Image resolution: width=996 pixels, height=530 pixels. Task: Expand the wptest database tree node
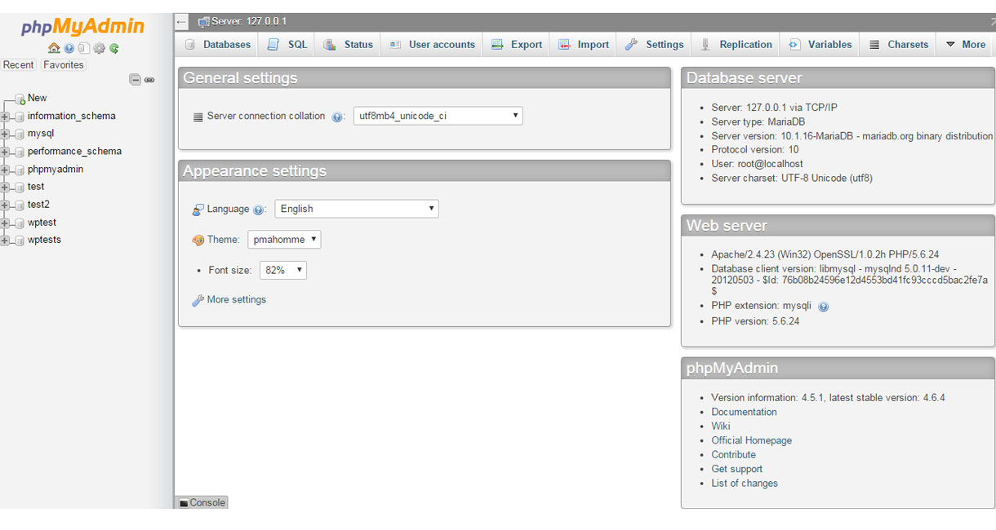pos(5,223)
